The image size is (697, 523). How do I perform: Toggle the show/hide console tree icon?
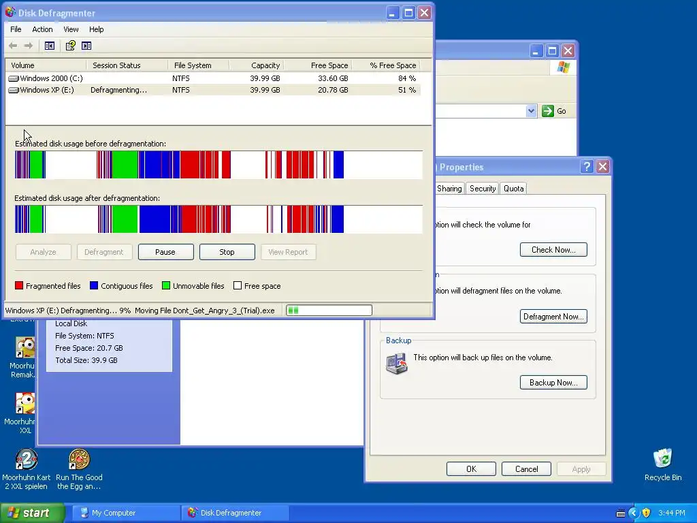tap(49, 46)
